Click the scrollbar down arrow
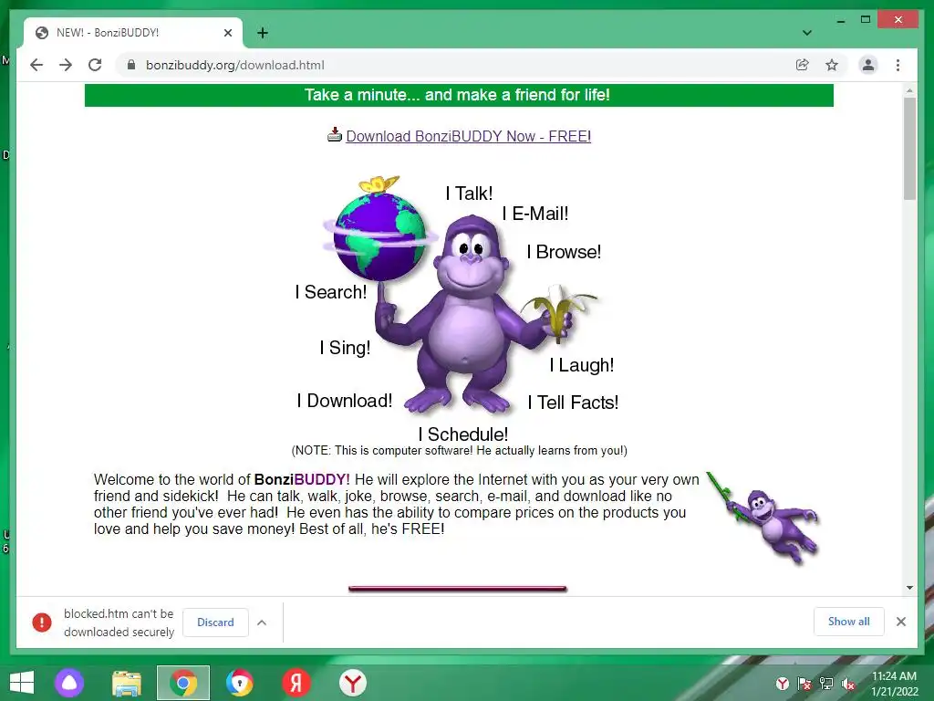This screenshot has height=701, width=934. (909, 588)
